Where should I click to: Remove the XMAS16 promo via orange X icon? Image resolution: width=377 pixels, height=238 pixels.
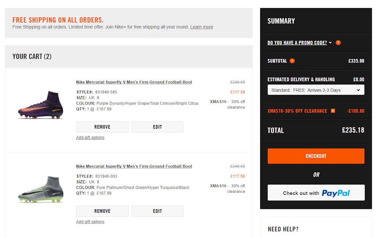click(333, 111)
